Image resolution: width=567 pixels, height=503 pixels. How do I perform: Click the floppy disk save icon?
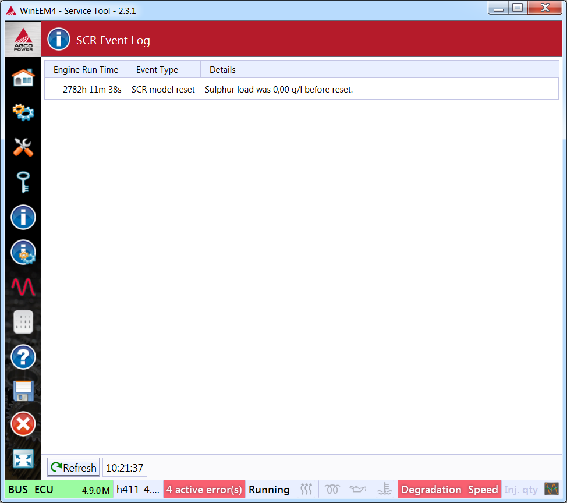(x=23, y=391)
